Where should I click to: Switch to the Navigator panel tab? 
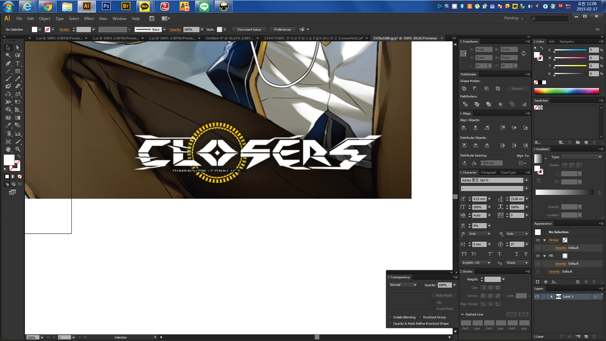tap(567, 42)
